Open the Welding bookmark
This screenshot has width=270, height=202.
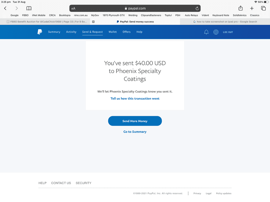coord(133,15)
